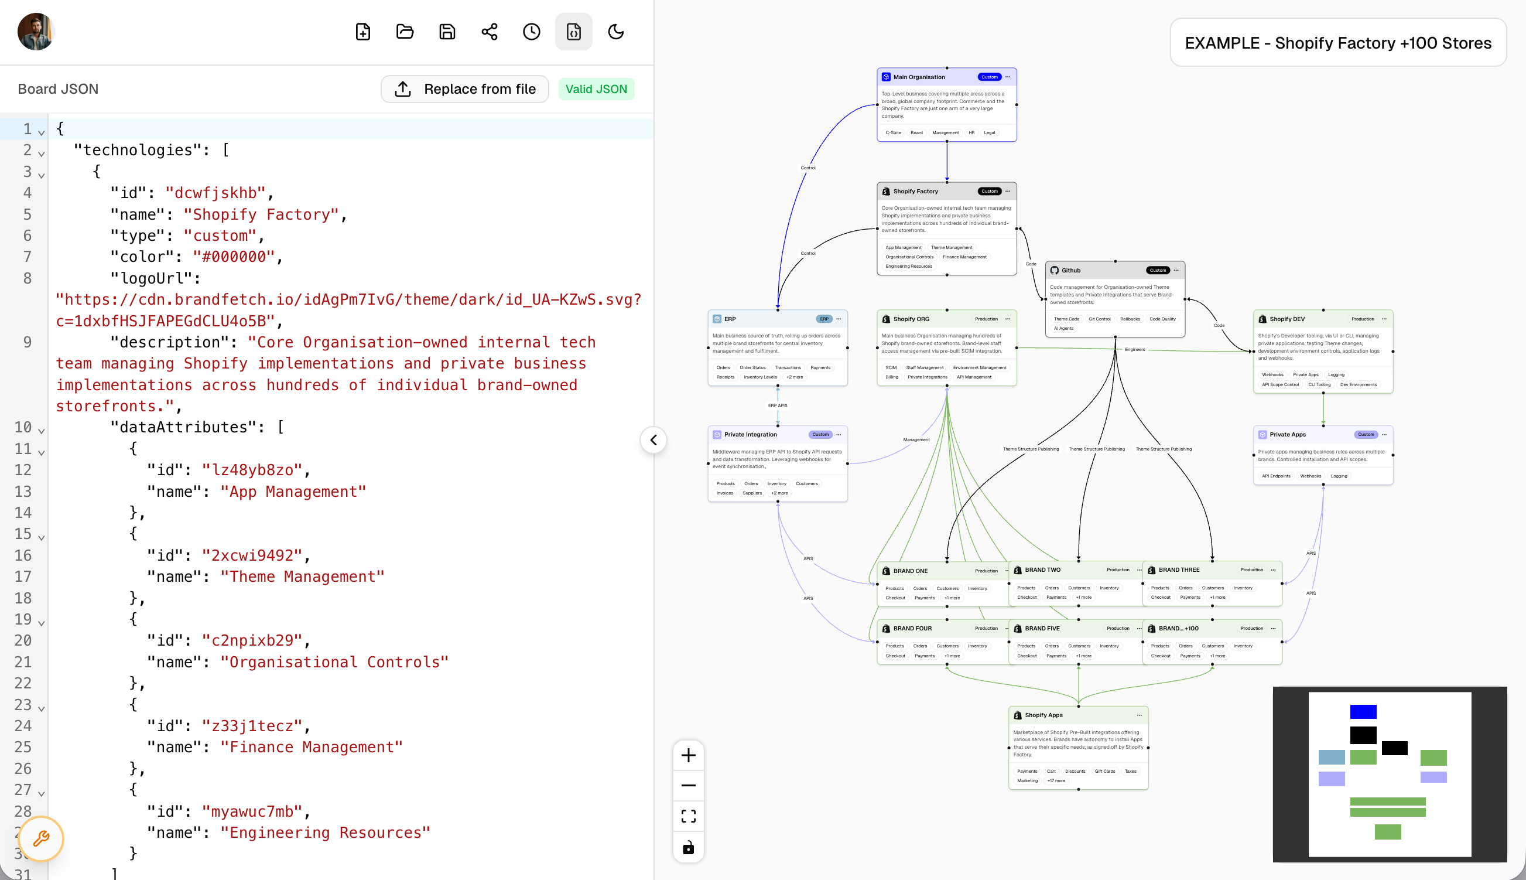The image size is (1526, 880).
Task: Open the Shopify Apps node ellipsis menu
Action: [x=1140, y=715]
